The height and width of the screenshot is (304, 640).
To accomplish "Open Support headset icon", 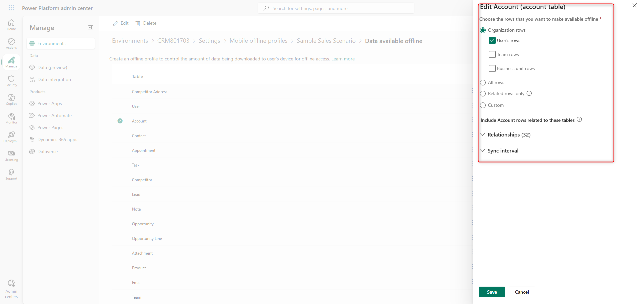I will click(11, 174).
